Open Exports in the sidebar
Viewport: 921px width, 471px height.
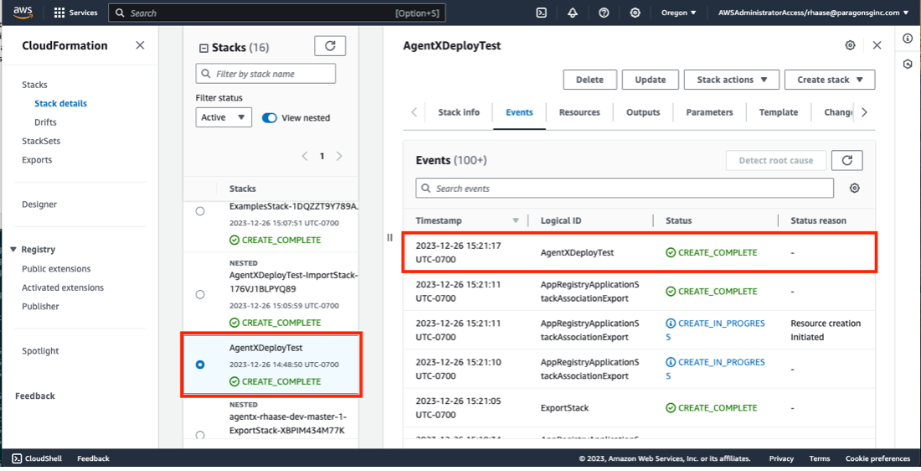click(x=37, y=160)
